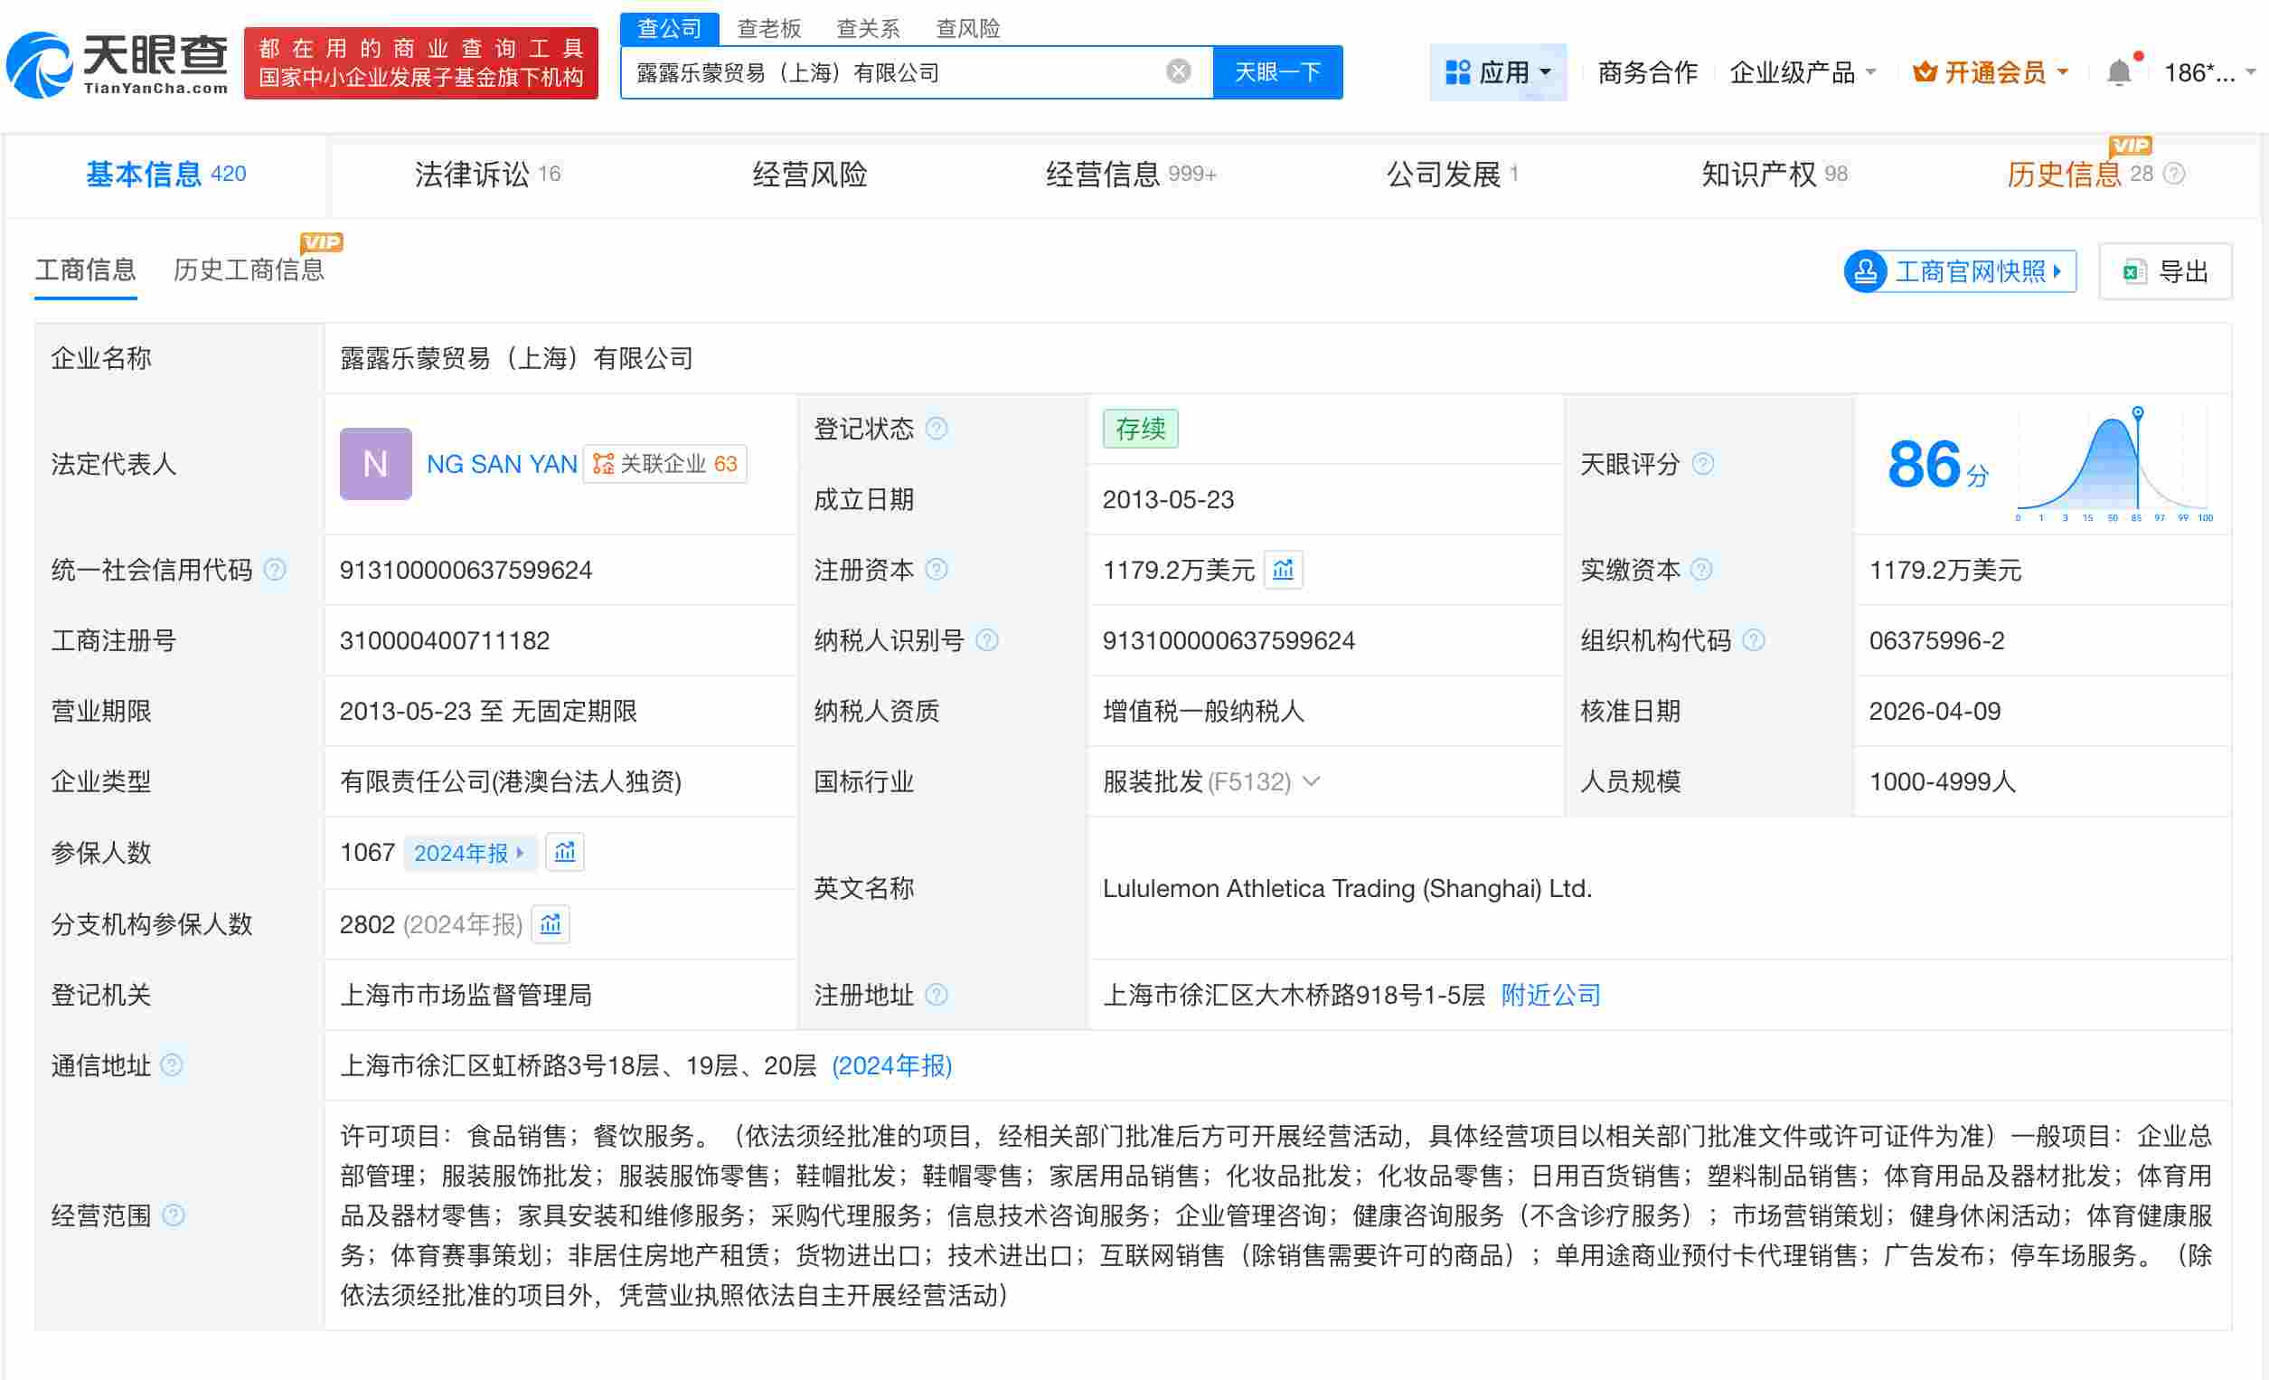Click the chart icon next to 参保人数 1067
This screenshot has width=2269, height=1380.
tap(564, 852)
